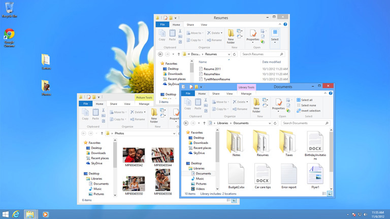Switch Documents window to large icons view
Image resolution: width=390 pixels, height=219 pixels.
pos(330,194)
